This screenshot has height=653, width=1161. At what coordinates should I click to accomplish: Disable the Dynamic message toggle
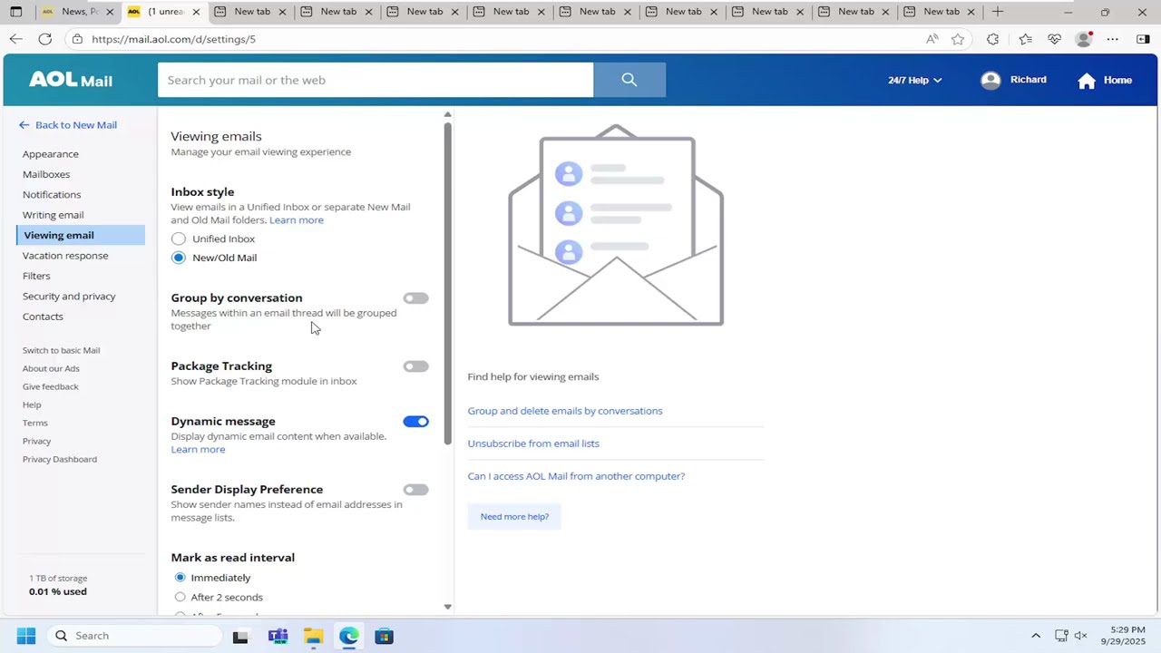pos(415,422)
